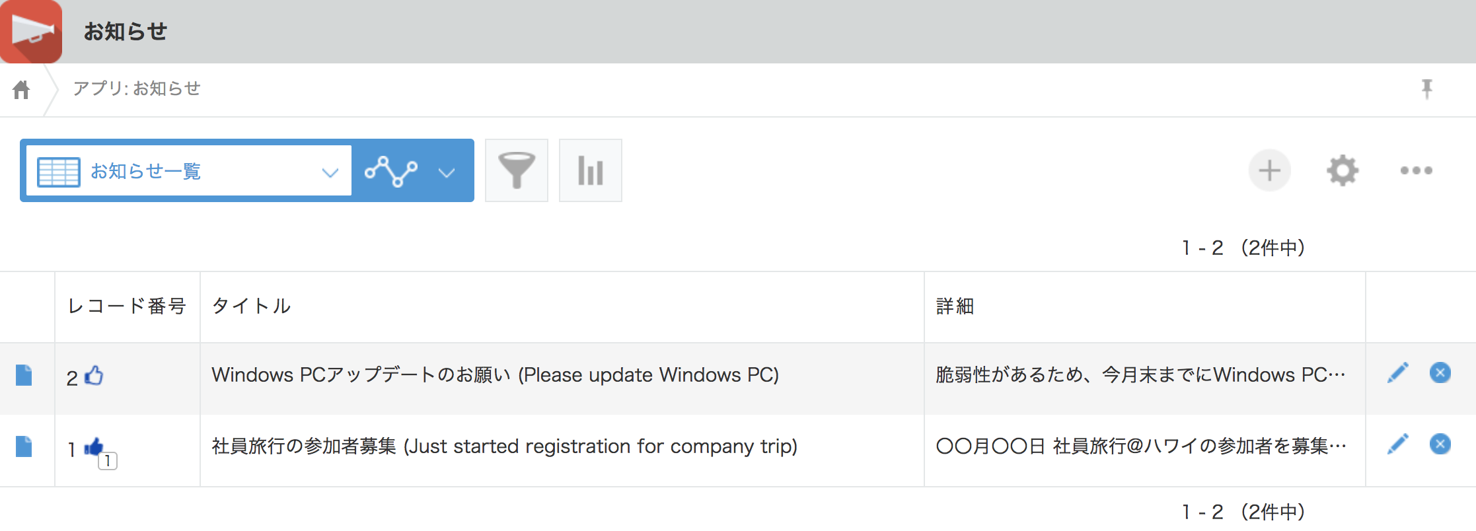Click the タイトル column header

point(251,306)
